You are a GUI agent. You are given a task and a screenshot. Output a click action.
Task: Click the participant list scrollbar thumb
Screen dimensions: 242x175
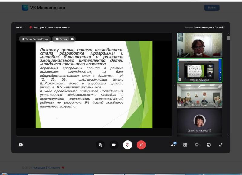pos(228,38)
